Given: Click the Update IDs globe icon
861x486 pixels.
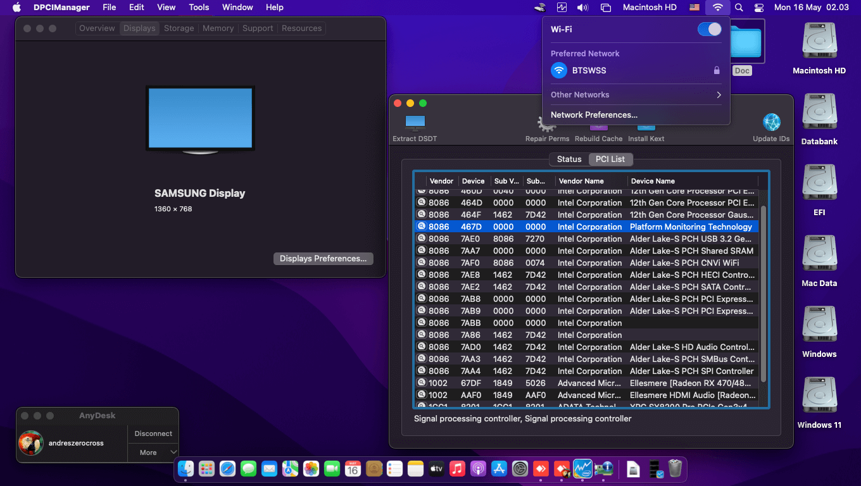Looking at the screenshot, I should click(771, 123).
